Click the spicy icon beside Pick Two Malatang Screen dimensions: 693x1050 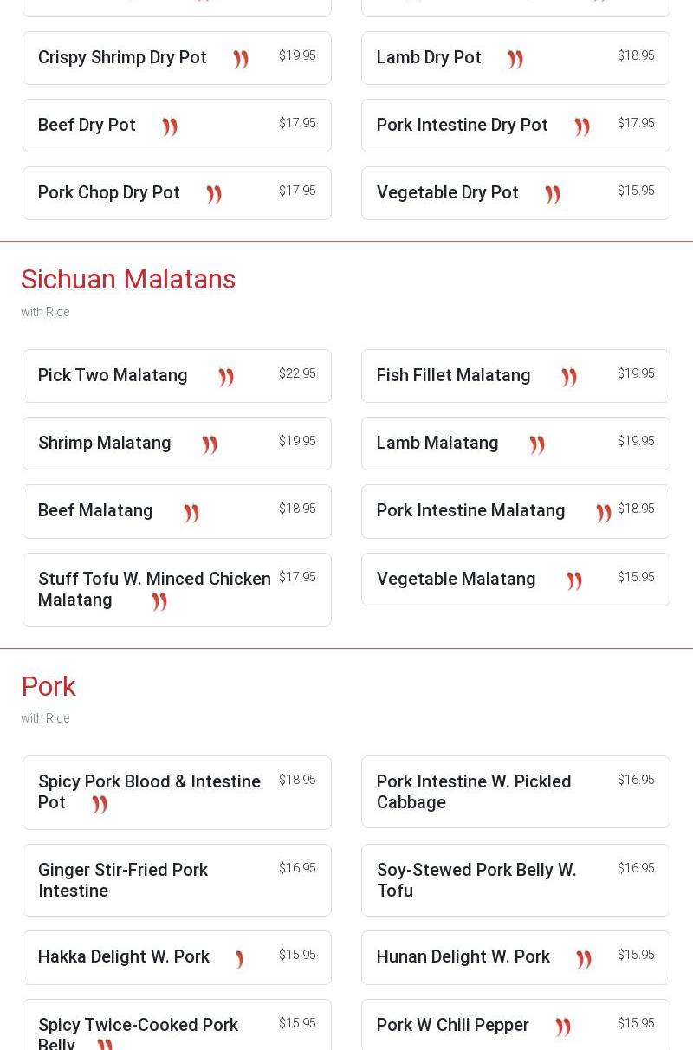point(226,377)
